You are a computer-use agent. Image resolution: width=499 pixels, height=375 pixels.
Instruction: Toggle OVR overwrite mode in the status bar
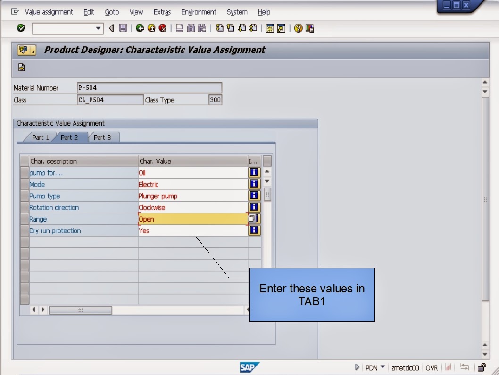click(432, 367)
